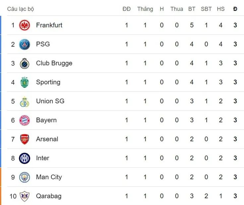Click the 'Thua' column header
The height and width of the screenshot is (205, 244).
(x=177, y=9)
